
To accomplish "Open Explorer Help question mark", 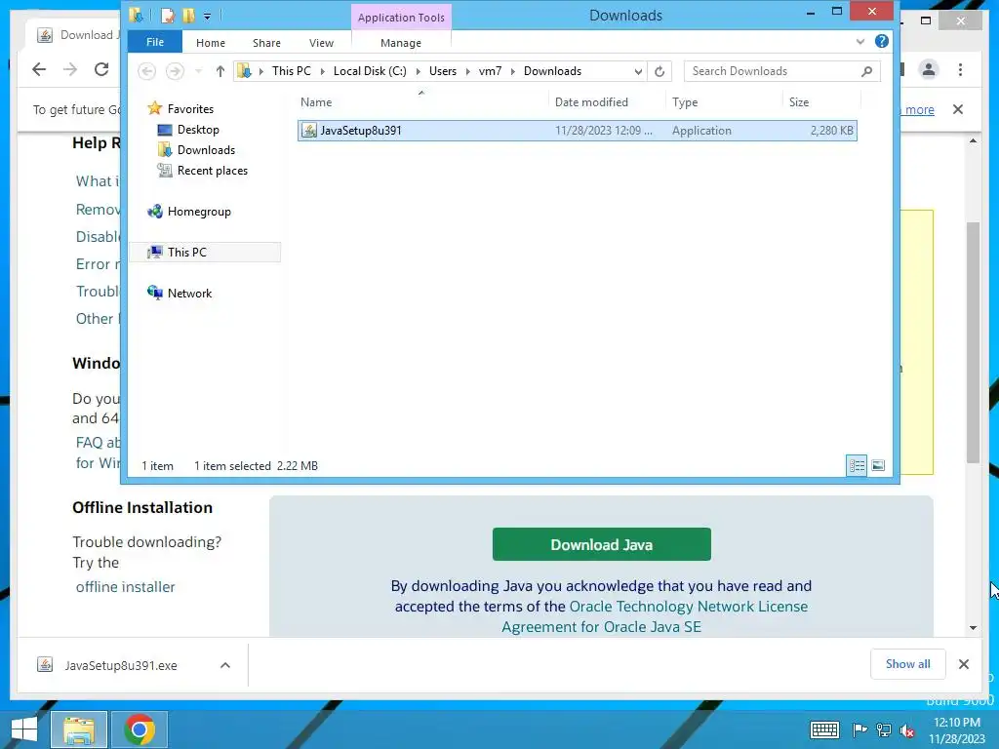I will (882, 41).
